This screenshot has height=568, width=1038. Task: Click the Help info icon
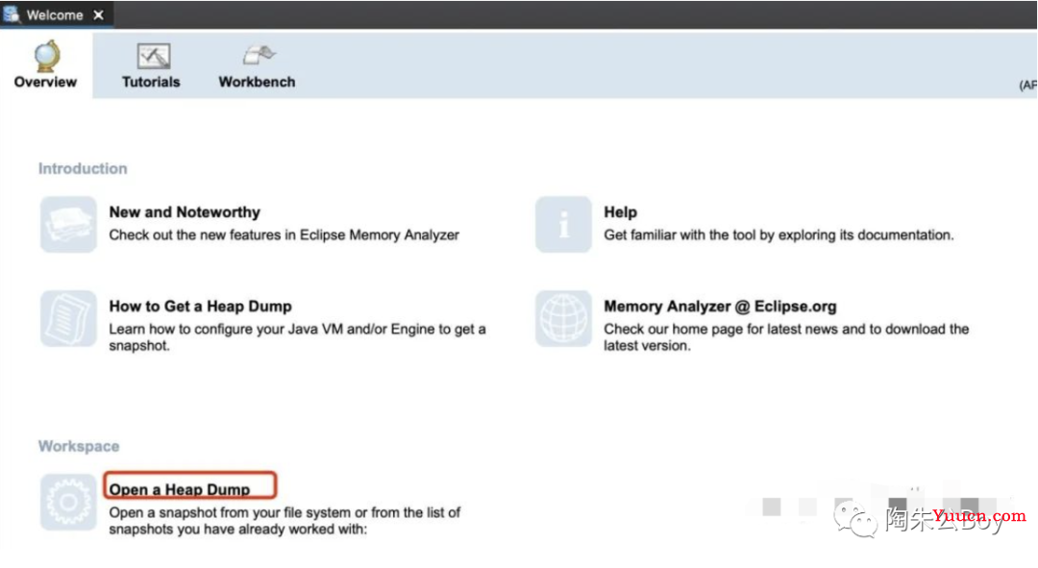[563, 225]
